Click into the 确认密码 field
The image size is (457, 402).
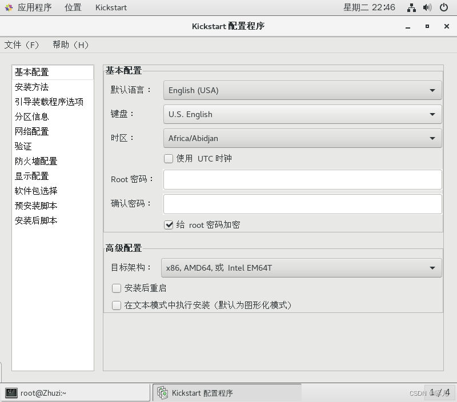[303, 204]
